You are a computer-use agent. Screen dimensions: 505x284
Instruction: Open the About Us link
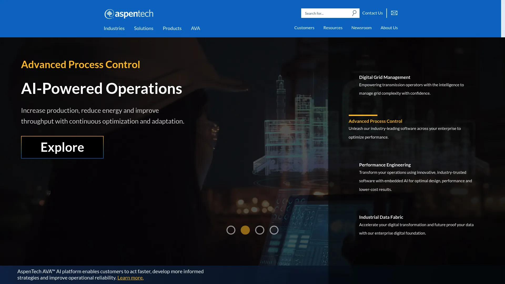389,28
